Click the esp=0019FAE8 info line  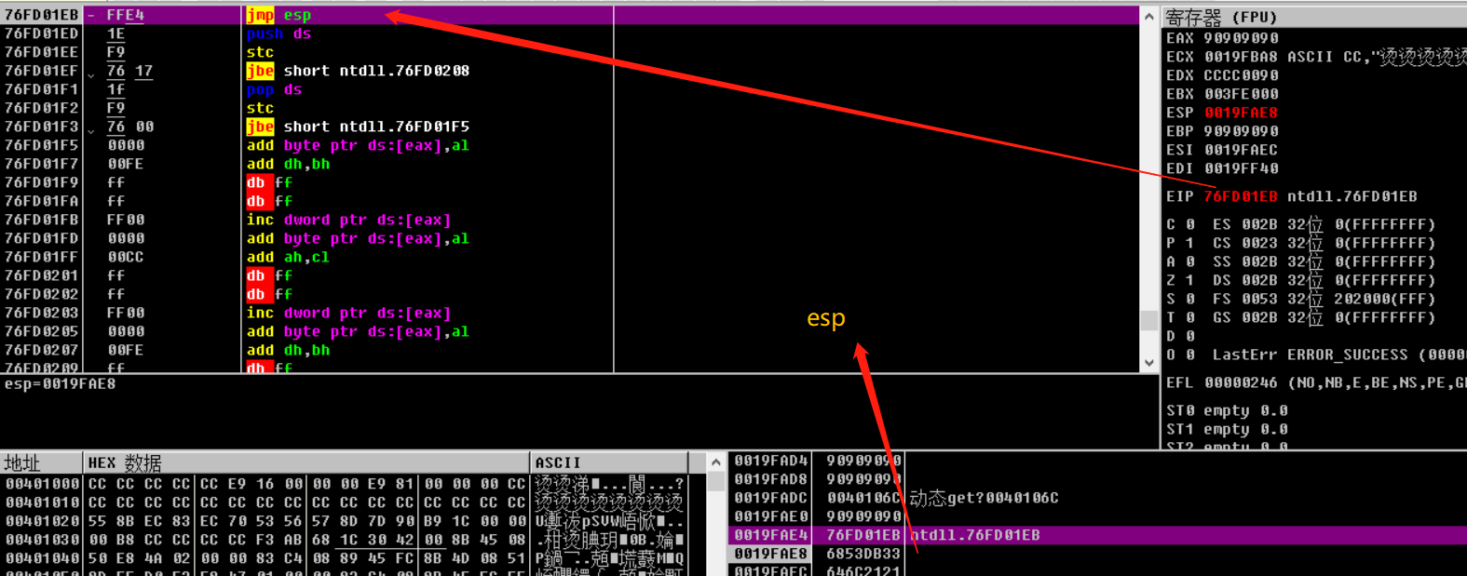60,383
